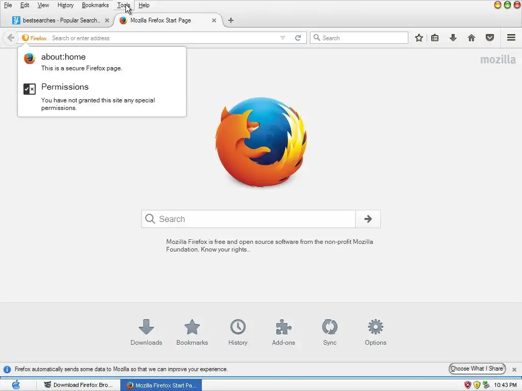Open the View menu

pyautogui.click(x=43, y=5)
